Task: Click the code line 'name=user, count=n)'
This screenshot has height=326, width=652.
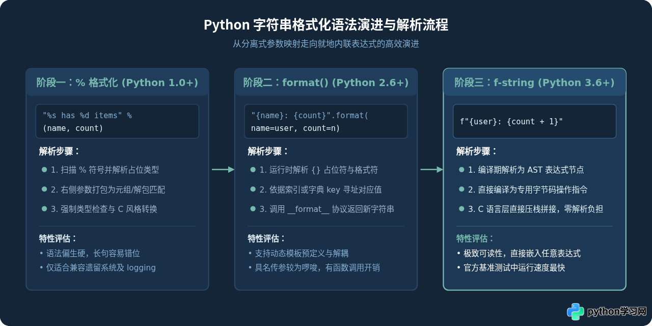Action: (295, 128)
